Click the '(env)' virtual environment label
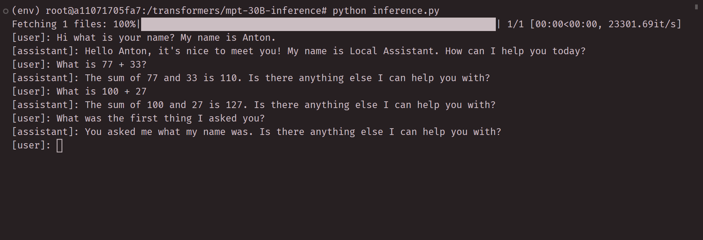The height and width of the screenshot is (240, 703). (x=26, y=11)
